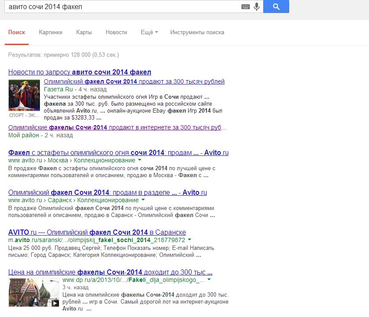Play the dp.ru video thumbnail with cathedral
The width and height of the screenshot is (369, 317).
click(34, 292)
